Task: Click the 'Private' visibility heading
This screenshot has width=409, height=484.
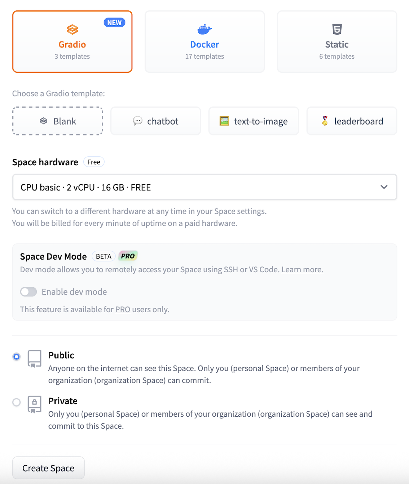Action: click(63, 401)
